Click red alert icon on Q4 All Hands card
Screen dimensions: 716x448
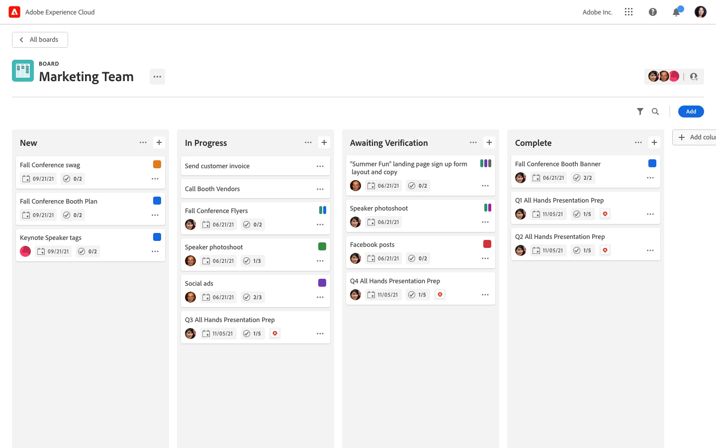(440, 295)
